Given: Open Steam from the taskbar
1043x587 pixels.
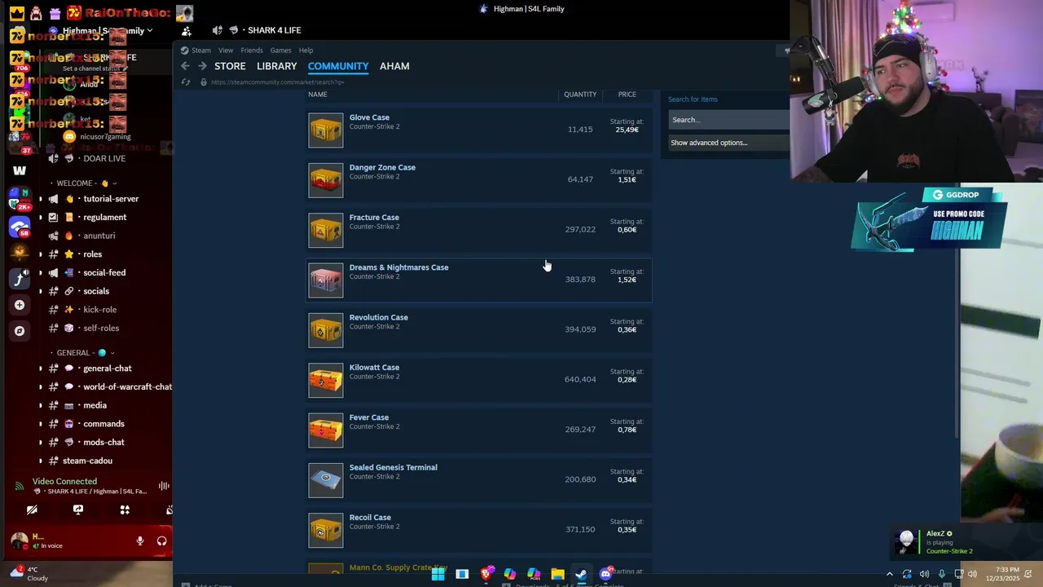Looking at the screenshot, I should (x=581, y=574).
